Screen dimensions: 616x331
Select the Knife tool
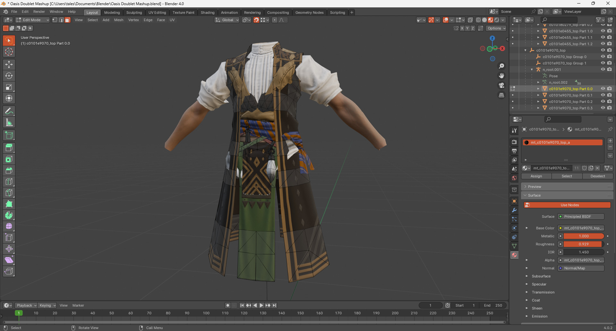pos(9,193)
